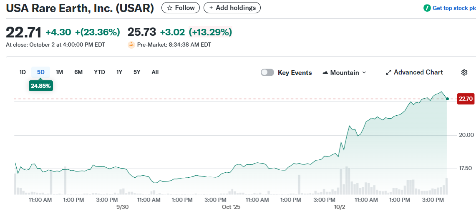476x211 pixels.
Task: Select the 1Y time range
Action: click(119, 72)
